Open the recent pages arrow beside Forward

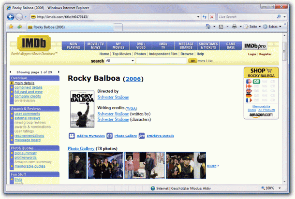point(26,17)
